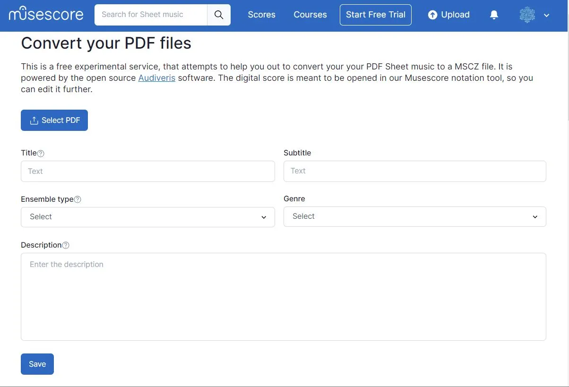The image size is (569, 387).
Task: Focus the Title text field
Action: [x=147, y=171]
